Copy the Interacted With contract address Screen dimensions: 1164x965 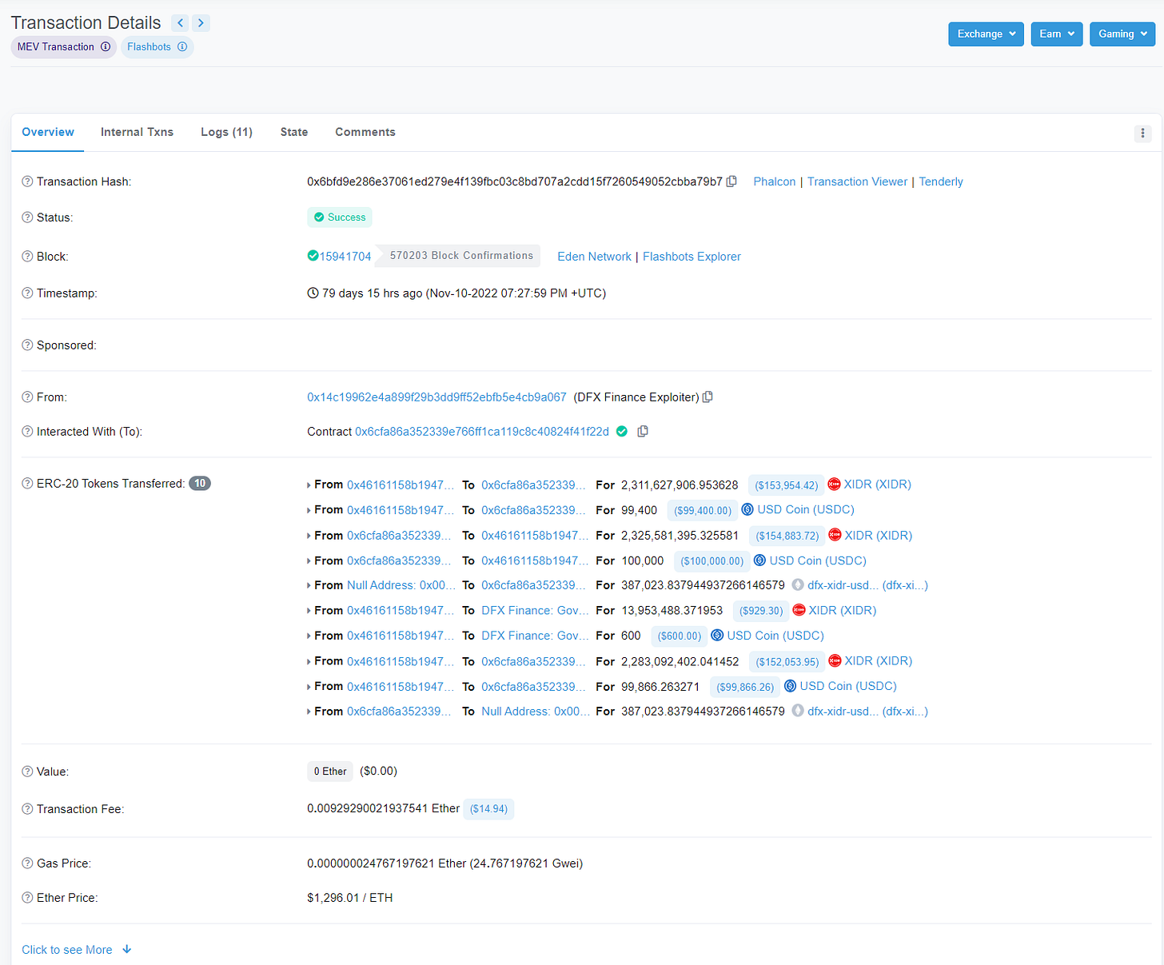coord(643,432)
